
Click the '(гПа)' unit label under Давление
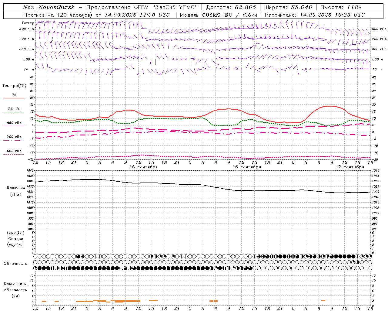[x=15, y=195]
